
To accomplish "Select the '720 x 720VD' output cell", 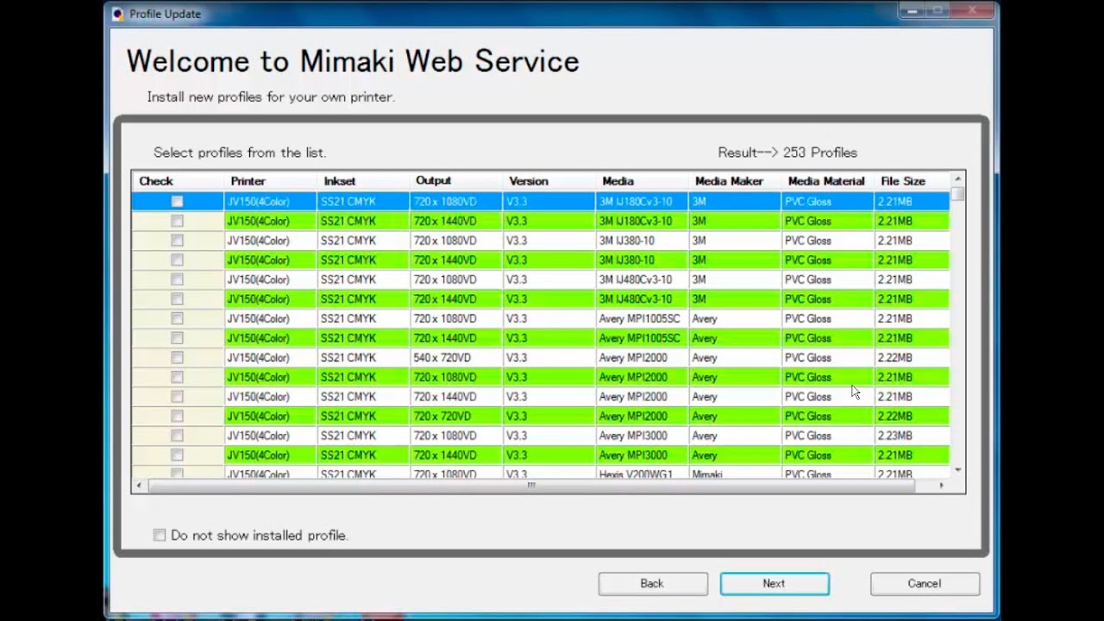I will point(456,416).
